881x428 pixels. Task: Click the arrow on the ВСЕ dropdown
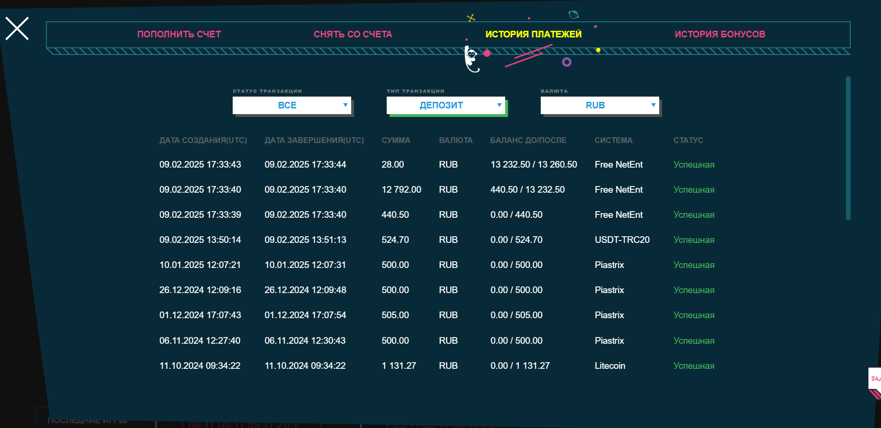click(345, 105)
